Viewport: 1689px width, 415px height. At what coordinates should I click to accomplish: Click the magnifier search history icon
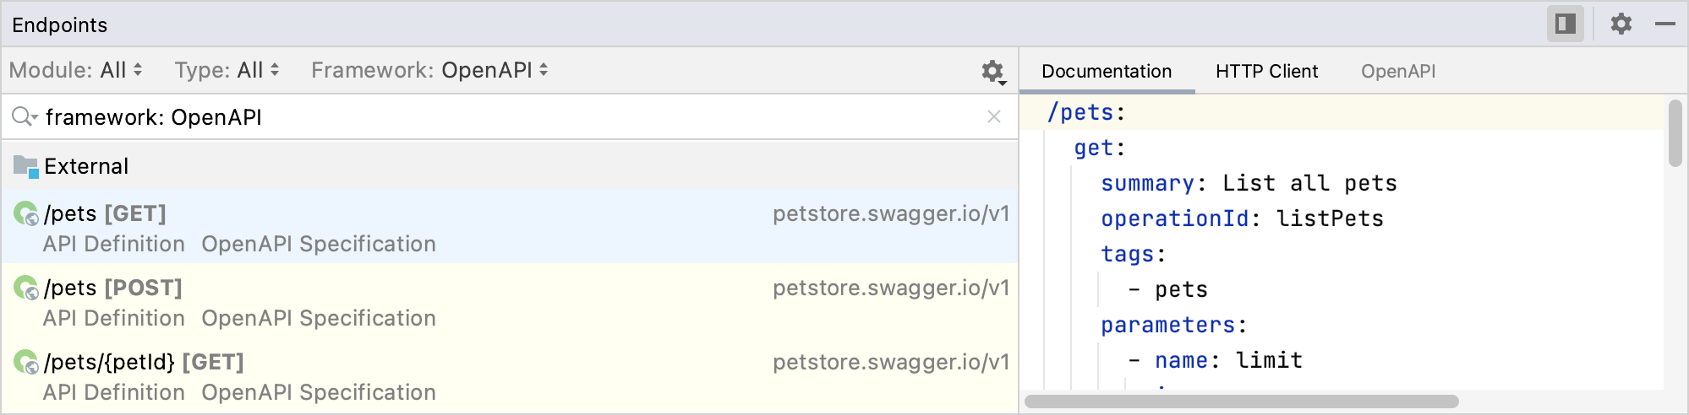click(x=24, y=116)
